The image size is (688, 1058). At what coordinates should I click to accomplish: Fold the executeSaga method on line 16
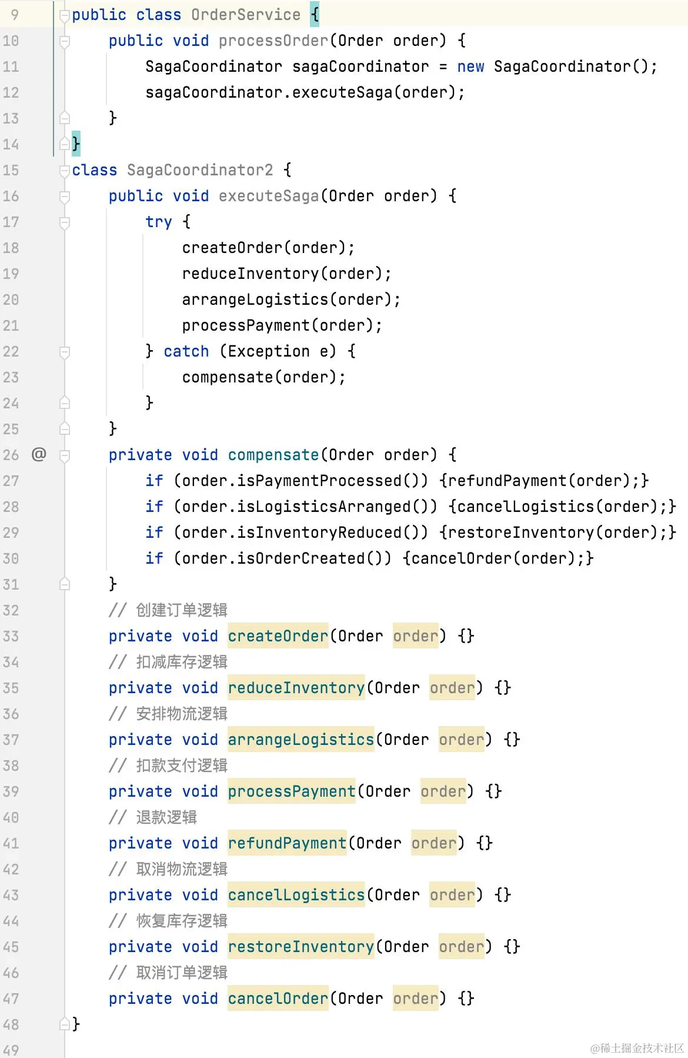(65, 197)
